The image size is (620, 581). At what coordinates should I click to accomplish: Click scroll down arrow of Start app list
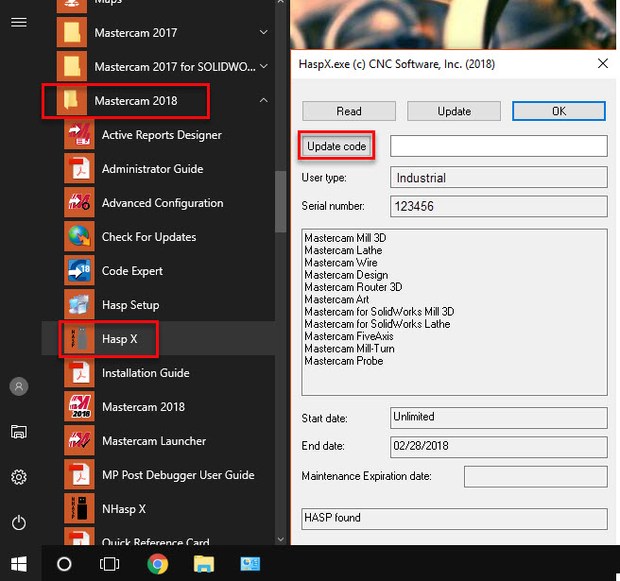281,539
